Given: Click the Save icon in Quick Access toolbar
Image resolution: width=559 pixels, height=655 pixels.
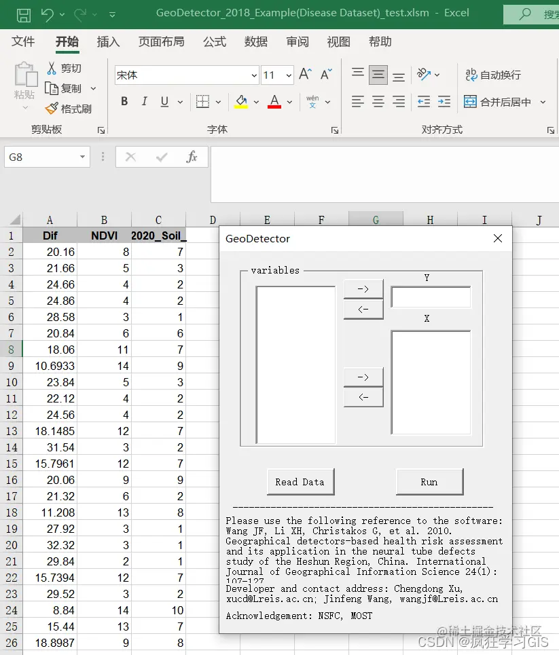Looking at the screenshot, I should pyautogui.click(x=24, y=14).
